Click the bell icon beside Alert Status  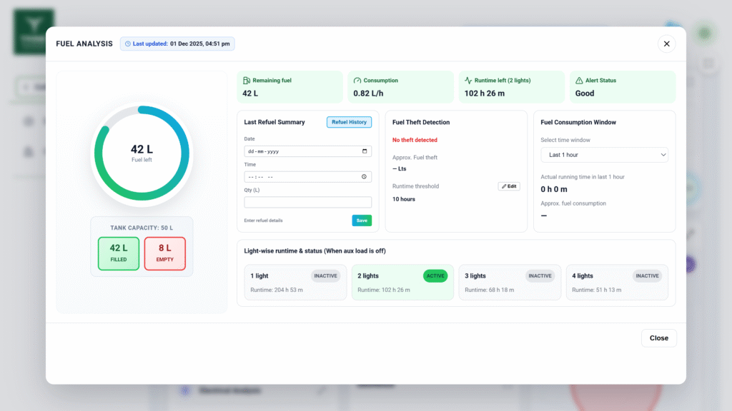click(x=579, y=81)
